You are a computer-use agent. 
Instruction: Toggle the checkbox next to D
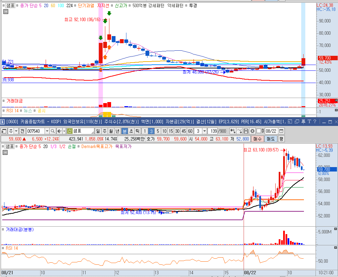259,131
